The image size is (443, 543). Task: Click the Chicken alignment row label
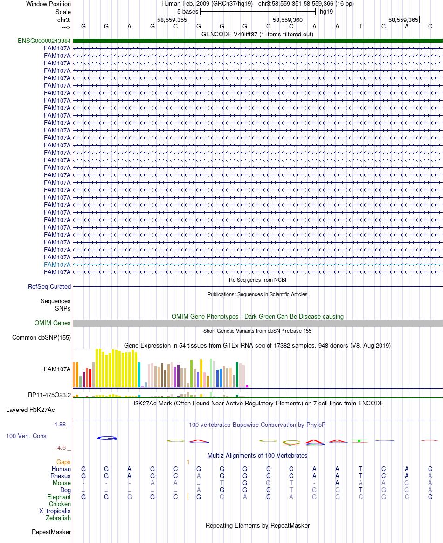point(60,504)
